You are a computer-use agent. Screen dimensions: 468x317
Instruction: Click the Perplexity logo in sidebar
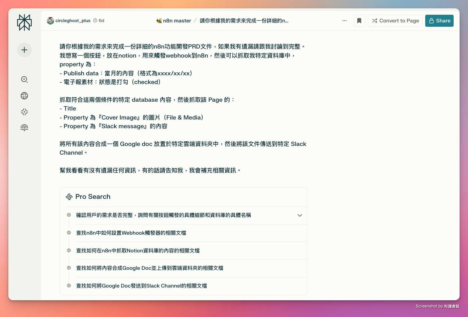pyautogui.click(x=24, y=22)
